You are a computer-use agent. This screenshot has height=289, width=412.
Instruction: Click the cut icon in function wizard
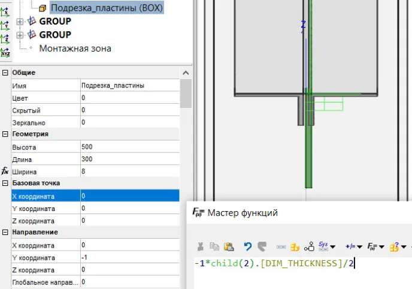(x=200, y=246)
